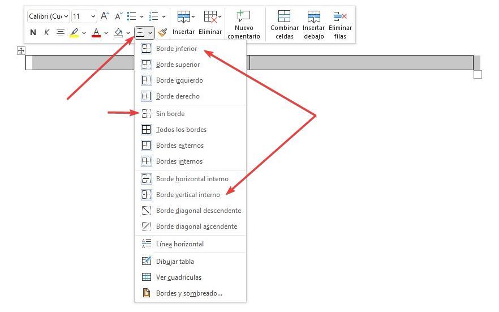499x312 pixels.
Task: Choose Borde diagonal ascendente
Action: (190, 226)
